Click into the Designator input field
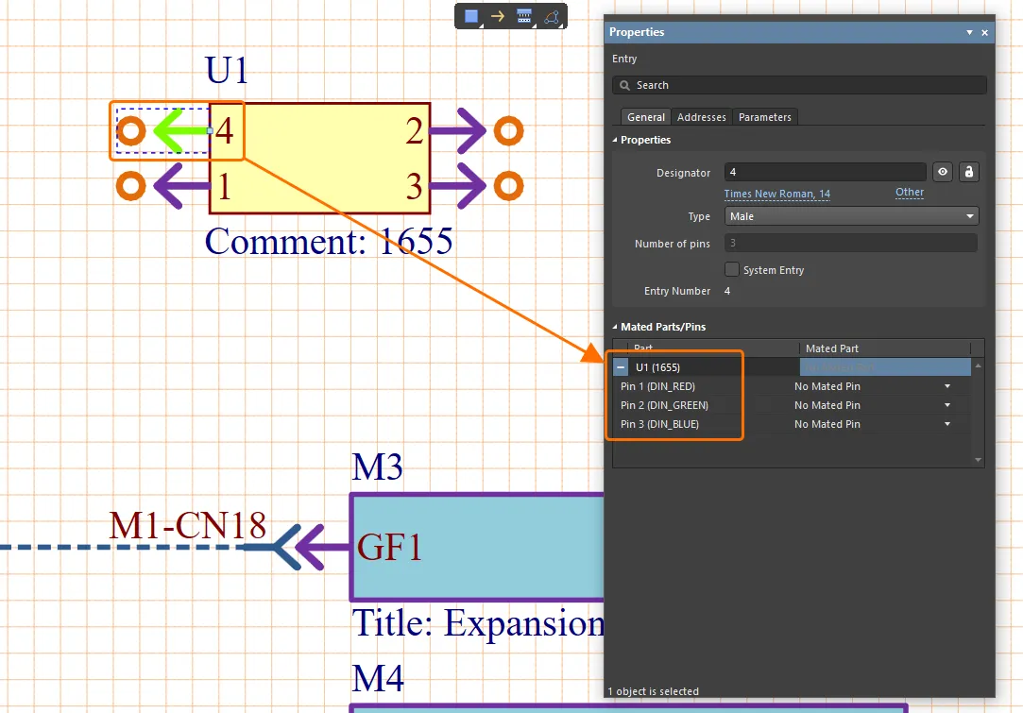 point(825,172)
